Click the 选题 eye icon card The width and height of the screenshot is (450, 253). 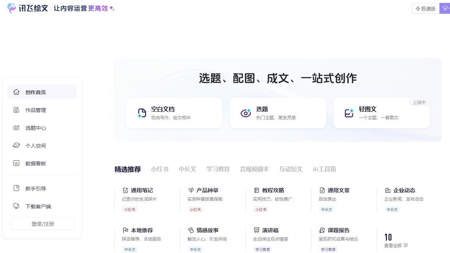(x=246, y=113)
